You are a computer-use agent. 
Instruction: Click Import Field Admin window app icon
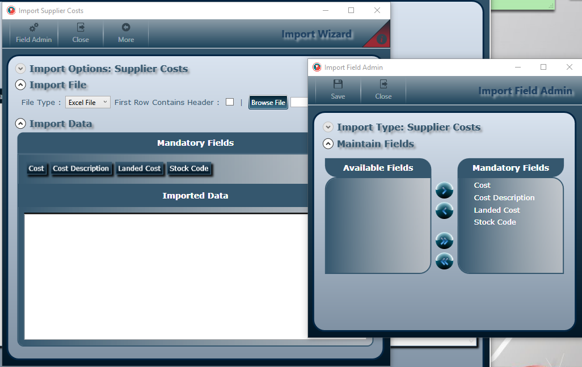[317, 67]
